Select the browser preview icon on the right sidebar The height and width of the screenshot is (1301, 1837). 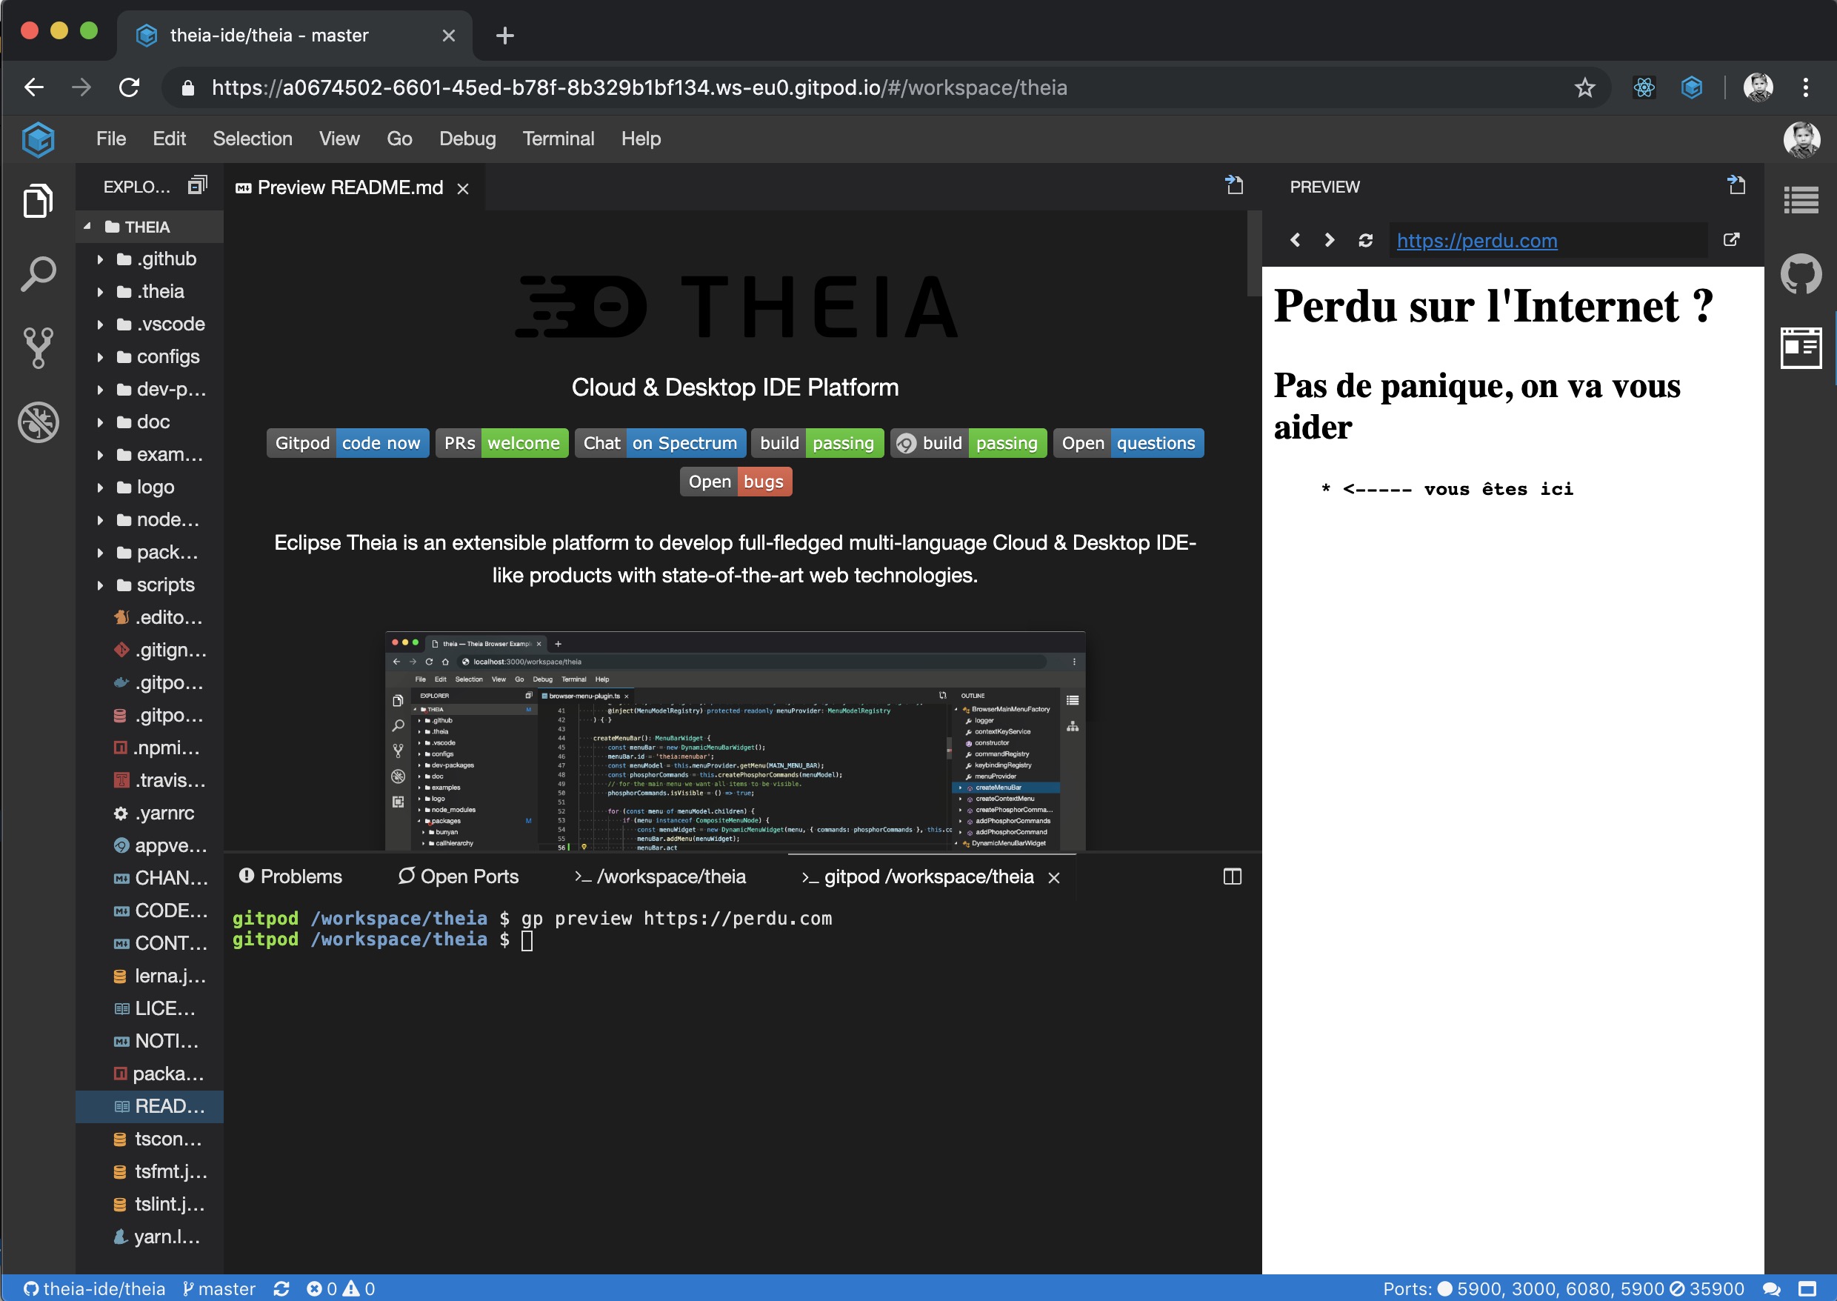(1801, 347)
